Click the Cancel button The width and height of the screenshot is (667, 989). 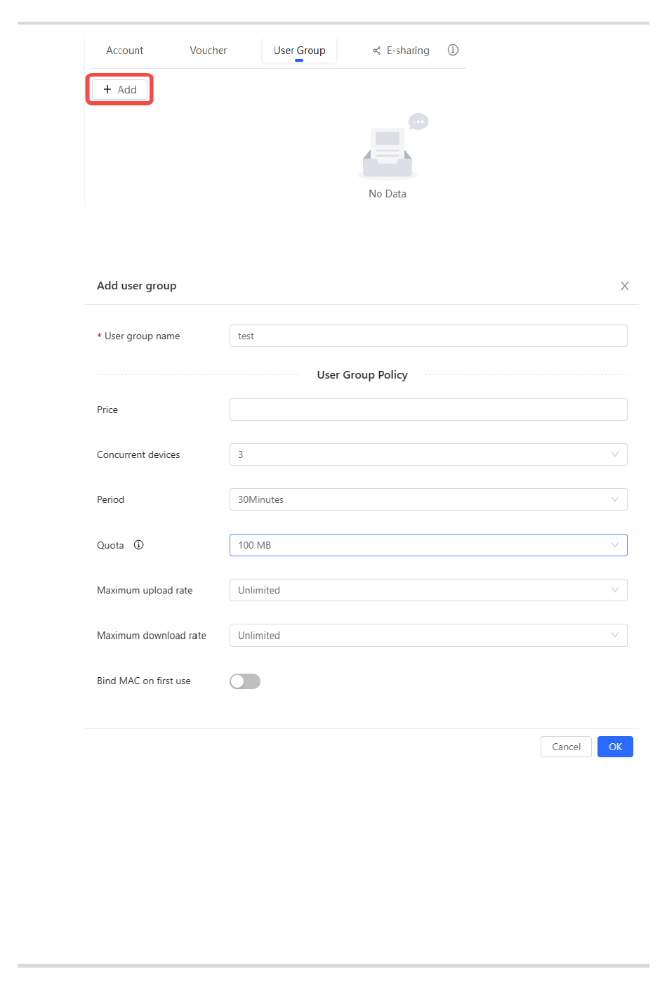pyautogui.click(x=566, y=747)
